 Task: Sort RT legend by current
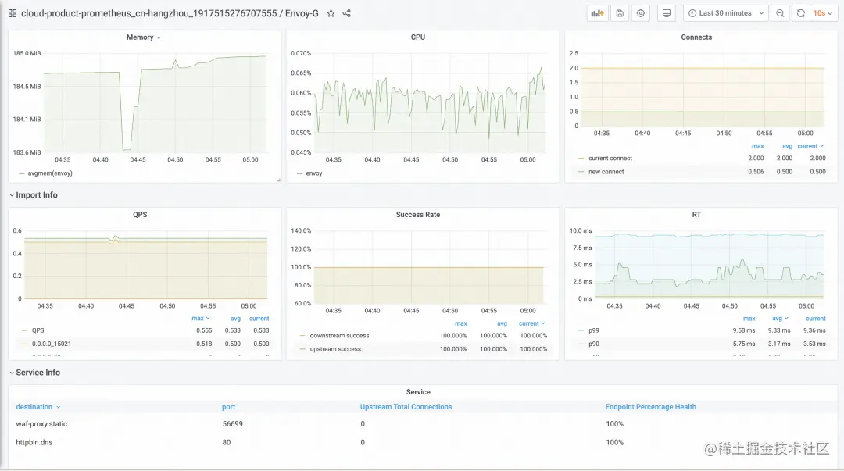pyautogui.click(x=815, y=318)
